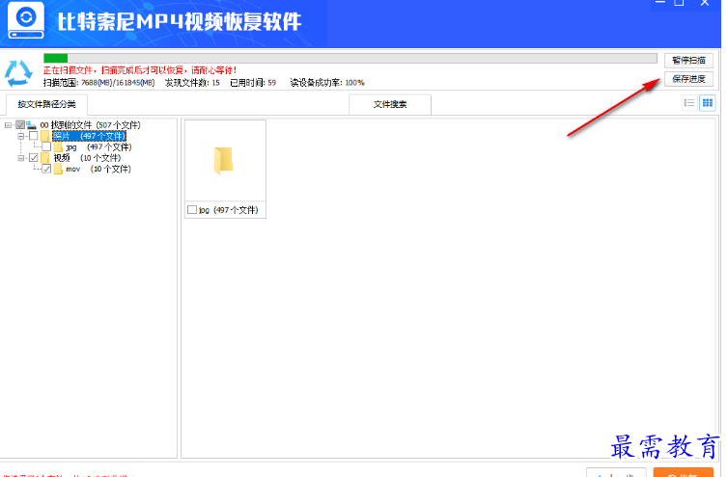728x477 pixels.
Task: Check the 照片 (497个文件) checkbox
Action: point(34,136)
